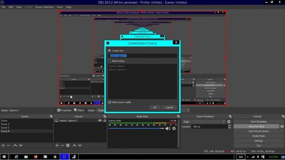The image size is (285, 160).
Task: Remove source with minus icon in Sources
Action: pyautogui.click(x=62, y=145)
